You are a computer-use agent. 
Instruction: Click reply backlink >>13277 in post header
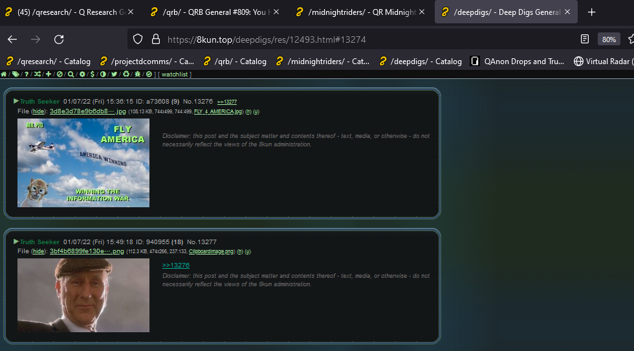coord(227,102)
